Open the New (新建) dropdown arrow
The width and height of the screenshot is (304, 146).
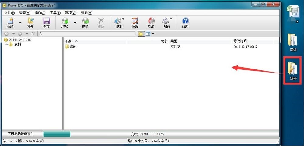coord(20,23)
